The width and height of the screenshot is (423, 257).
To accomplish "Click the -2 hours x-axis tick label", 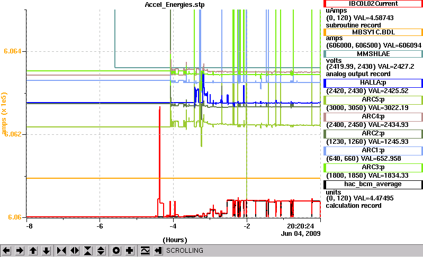I will point(247,226).
